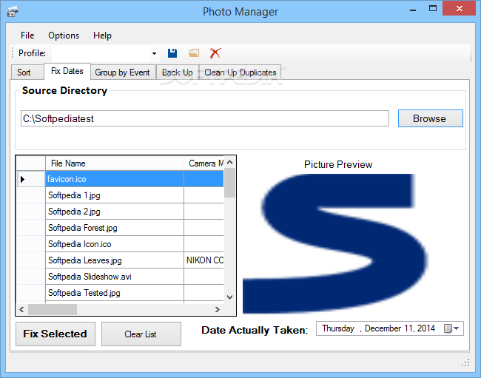This screenshot has height=378, width=481.
Task: Expand the Profile dropdown list
Action: (154, 53)
